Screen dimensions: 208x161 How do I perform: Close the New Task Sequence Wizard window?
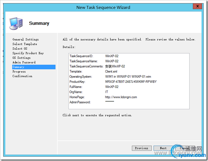(x=197, y=6)
